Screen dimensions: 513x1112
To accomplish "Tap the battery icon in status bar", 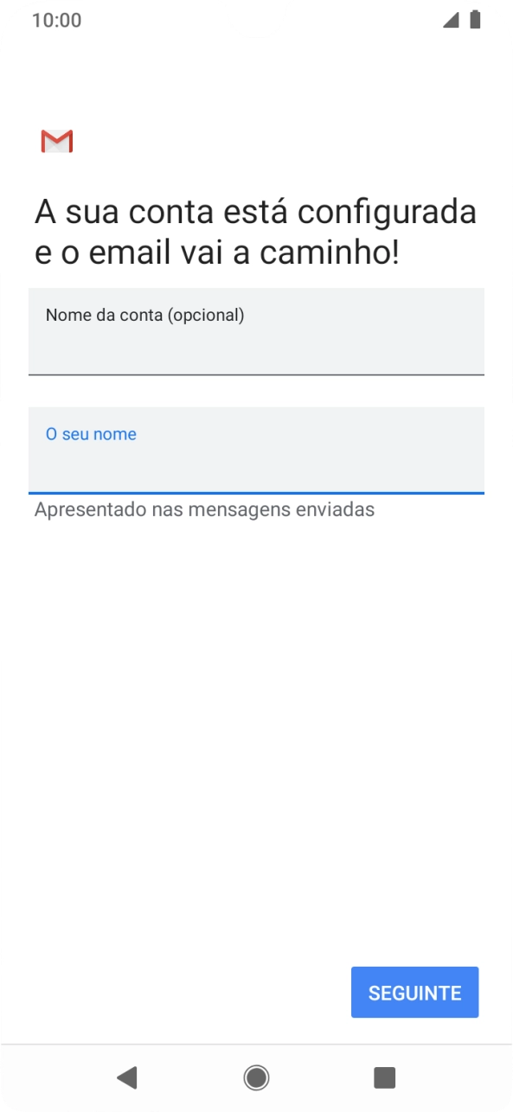I will (x=475, y=19).
